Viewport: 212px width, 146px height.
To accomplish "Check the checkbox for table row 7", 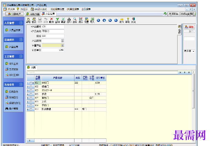I will [x=31, y=106].
